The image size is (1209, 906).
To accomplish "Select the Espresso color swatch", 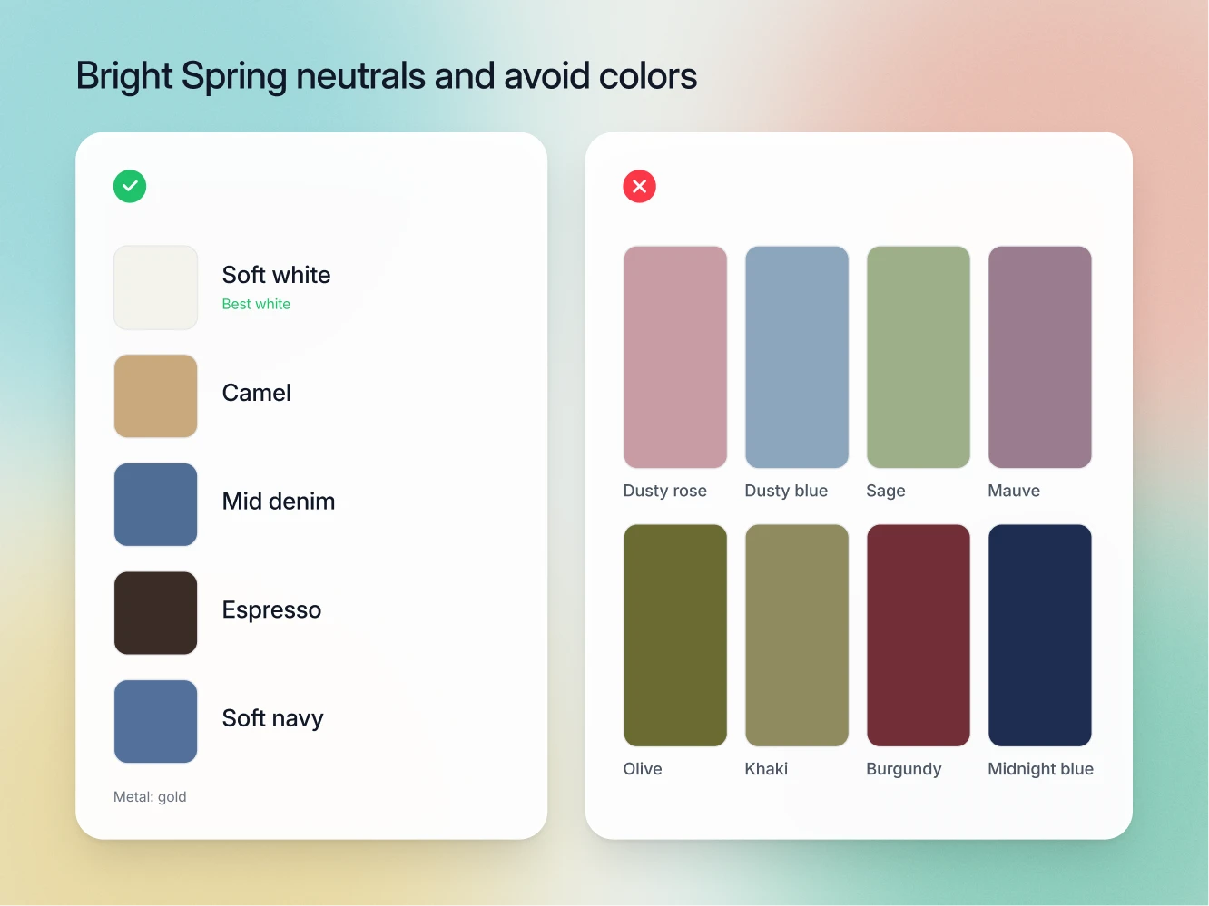I will click(156, 613).
